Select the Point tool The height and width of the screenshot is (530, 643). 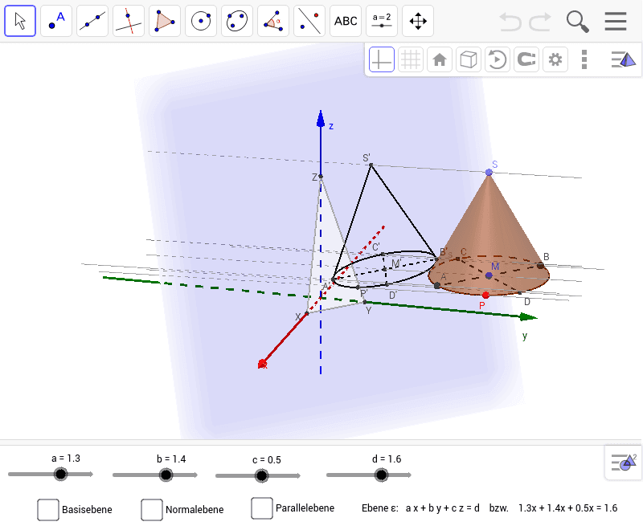pos(56,21)
